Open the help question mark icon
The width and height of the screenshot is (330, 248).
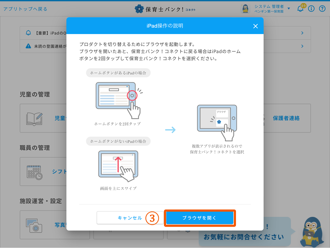point(322,9)
